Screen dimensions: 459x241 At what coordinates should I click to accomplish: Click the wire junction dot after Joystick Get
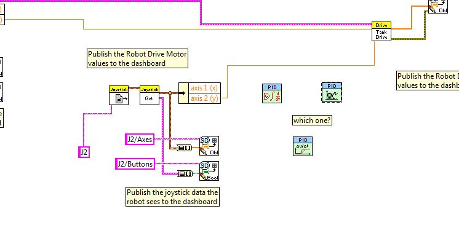pyautogui.click(x=170, y=93)
